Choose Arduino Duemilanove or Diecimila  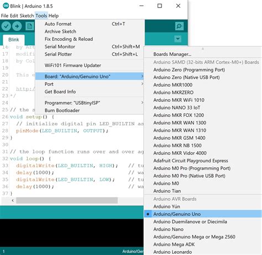203,221
